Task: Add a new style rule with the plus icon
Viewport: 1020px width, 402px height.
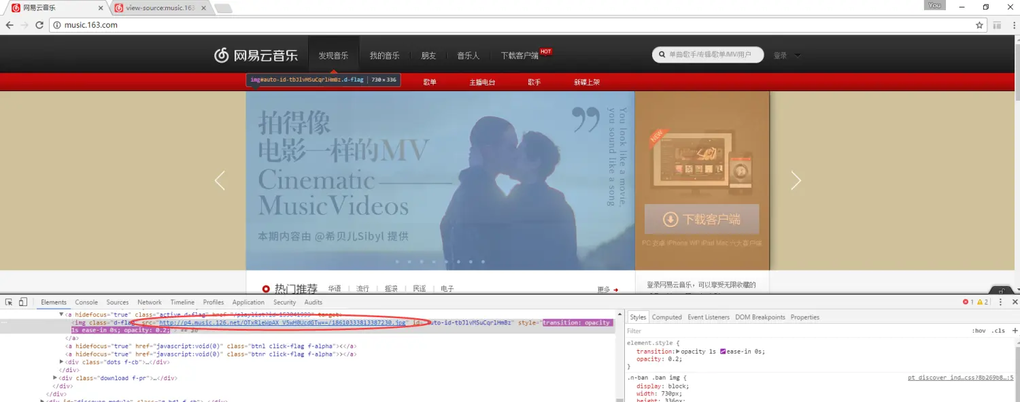Action: pyautogui.click(x=1015, y=331)
